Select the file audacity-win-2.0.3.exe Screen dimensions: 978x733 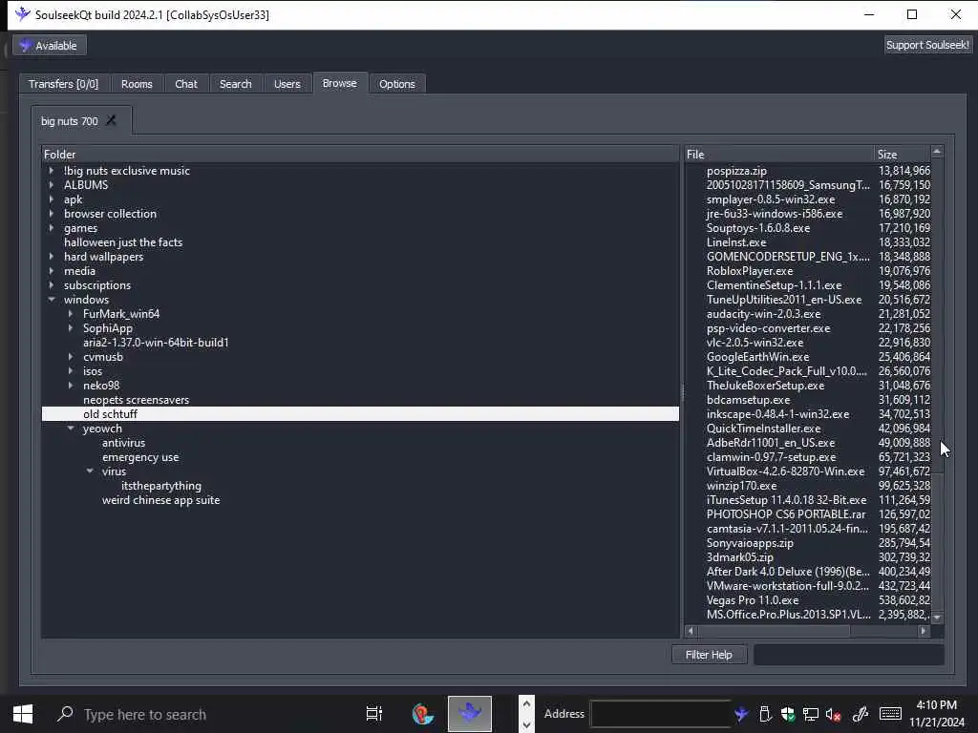[763, 314]
